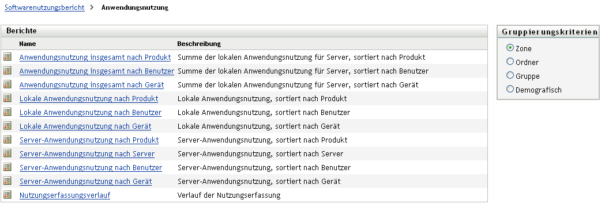Click the Anwendungsnutzung breadcrumb text
This screenshot has height=219, width=605.
134,7
